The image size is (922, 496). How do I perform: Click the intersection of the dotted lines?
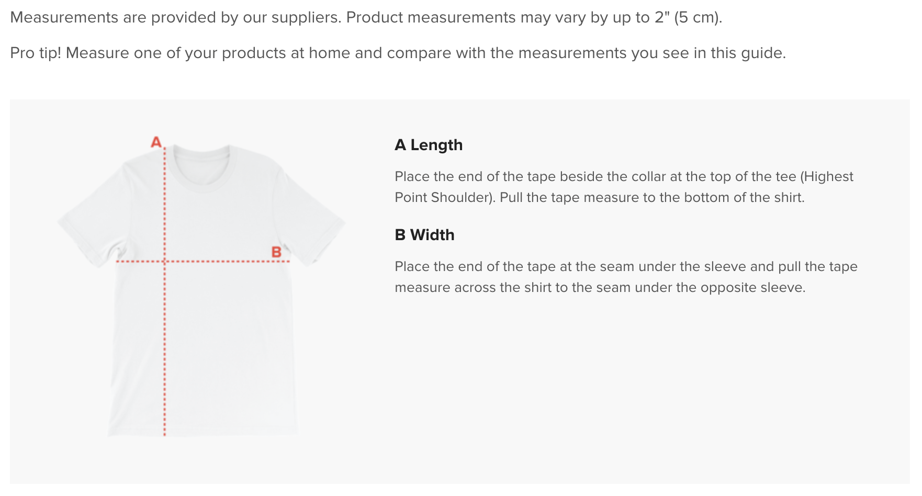[164, 261]
